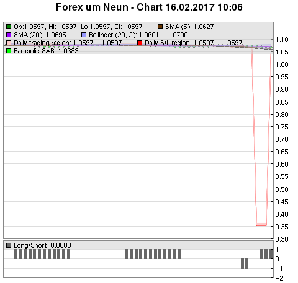Click the 0.85 price axis label
The height and width of the screenshot is (283, 298).
pos(282,102)
